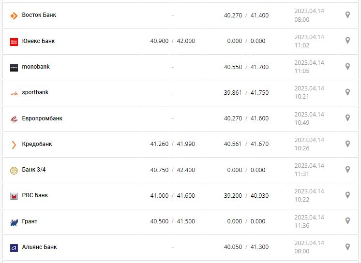
Task: Click the Восток Банк logo icon
Action: point(14,15)
